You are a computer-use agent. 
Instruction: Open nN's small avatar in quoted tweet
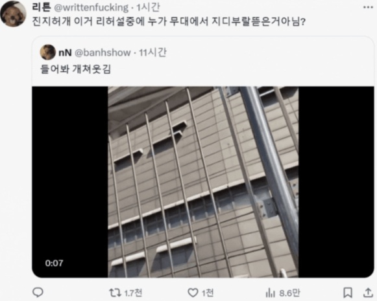[47, 52]
